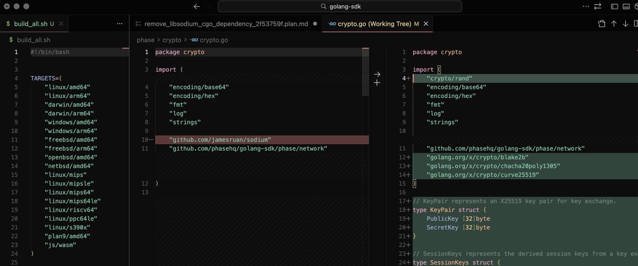This screenshot has height=266, width=638.
Task: Click phase/network import in the left pane
Action: click(x=248, y=148)
